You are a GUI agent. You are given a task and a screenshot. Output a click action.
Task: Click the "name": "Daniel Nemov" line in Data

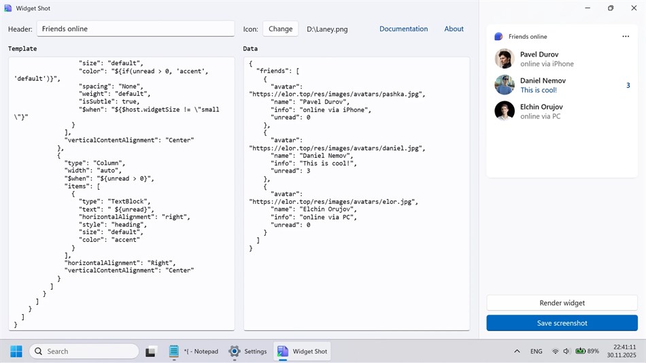point(312,156)
